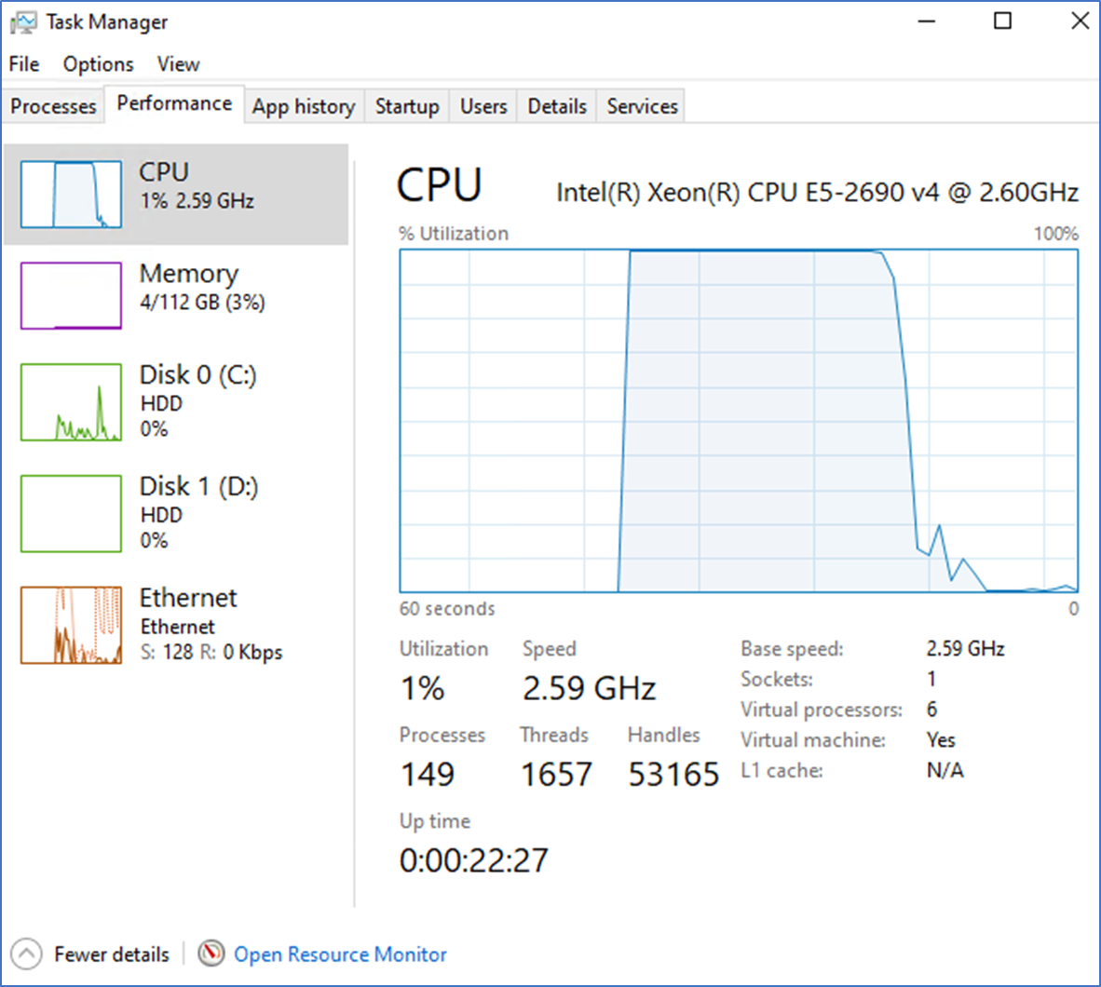Click the '% Utilization' graph label
The image size is (1101, 987).
click(454, 233)
